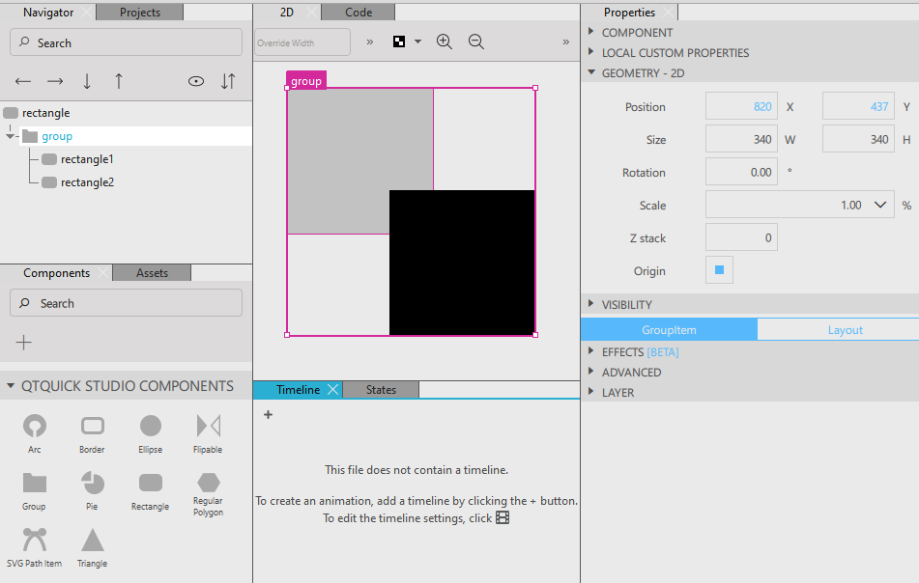
Task: Click the Zoom In magnifier icon
Action: [x=445, y=42]
